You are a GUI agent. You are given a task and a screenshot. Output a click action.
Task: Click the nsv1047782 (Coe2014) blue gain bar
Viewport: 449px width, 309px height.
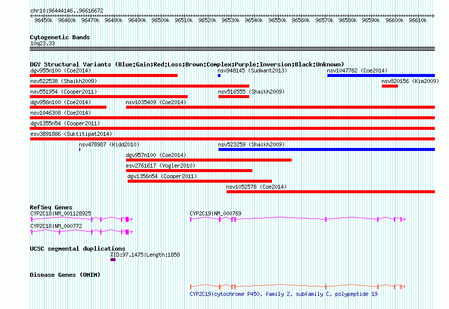point(381,75)
